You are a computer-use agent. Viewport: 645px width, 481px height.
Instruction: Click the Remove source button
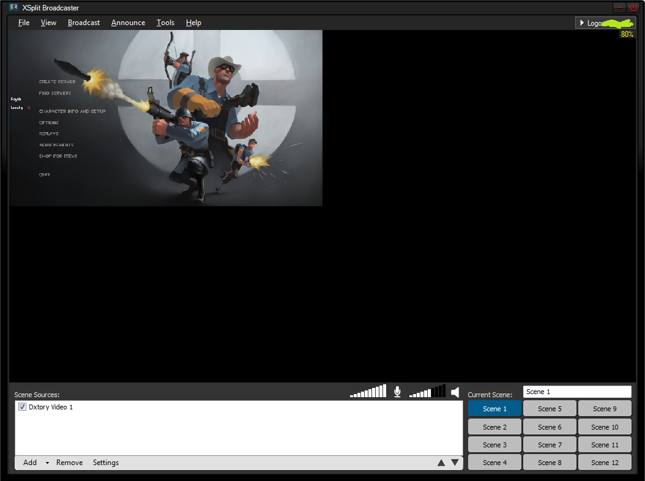69,463
